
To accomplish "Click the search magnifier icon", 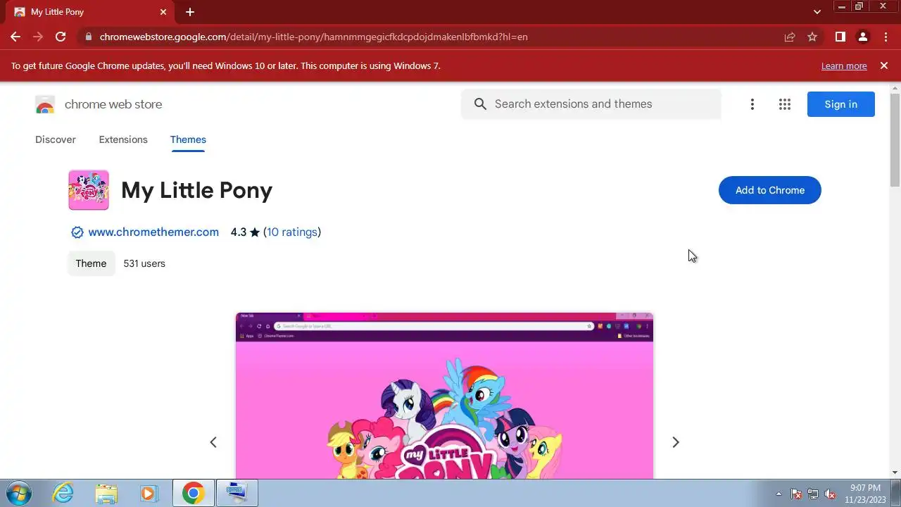I will (480, 104).
